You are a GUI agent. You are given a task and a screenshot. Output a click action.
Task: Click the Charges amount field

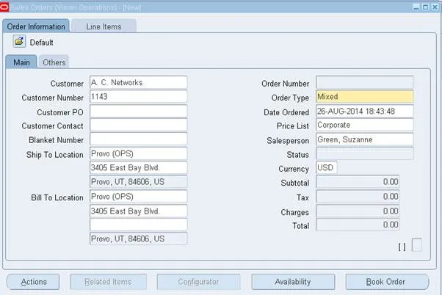pos(358,211)
